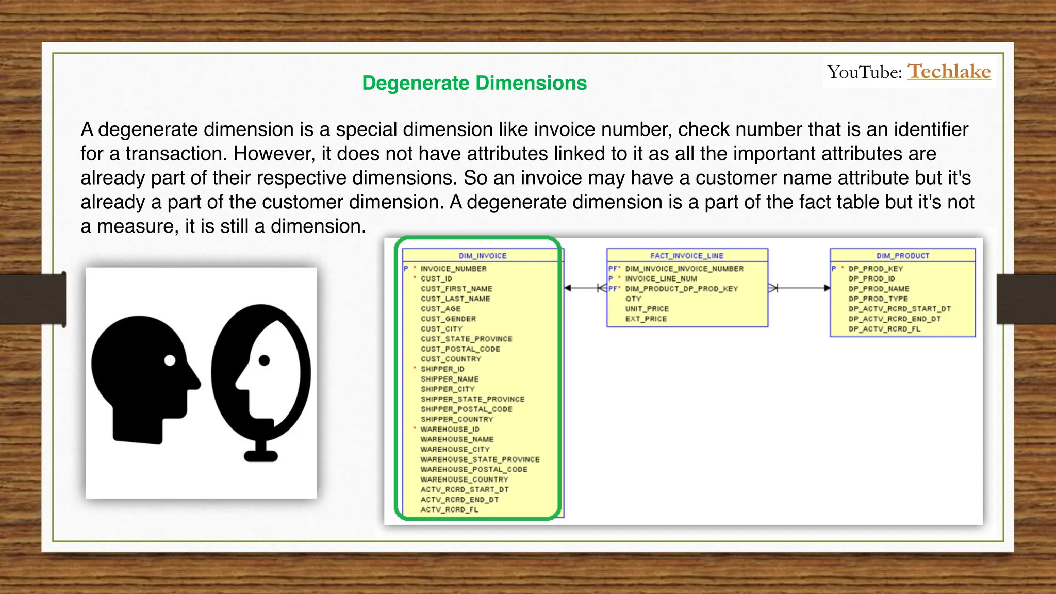The image size is (1056, 594).
Task: Select the WAREHOUSE_ID field
Action: tap(450, 430)
